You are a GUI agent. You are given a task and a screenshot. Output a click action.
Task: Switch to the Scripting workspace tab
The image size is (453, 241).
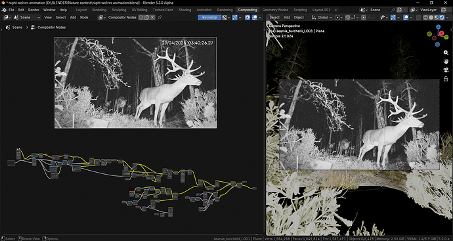click(301, 10)
